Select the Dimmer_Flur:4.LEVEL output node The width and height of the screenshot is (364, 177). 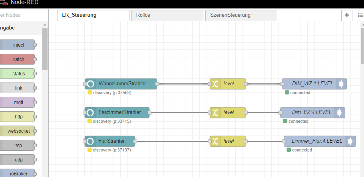tap(320, 142)
